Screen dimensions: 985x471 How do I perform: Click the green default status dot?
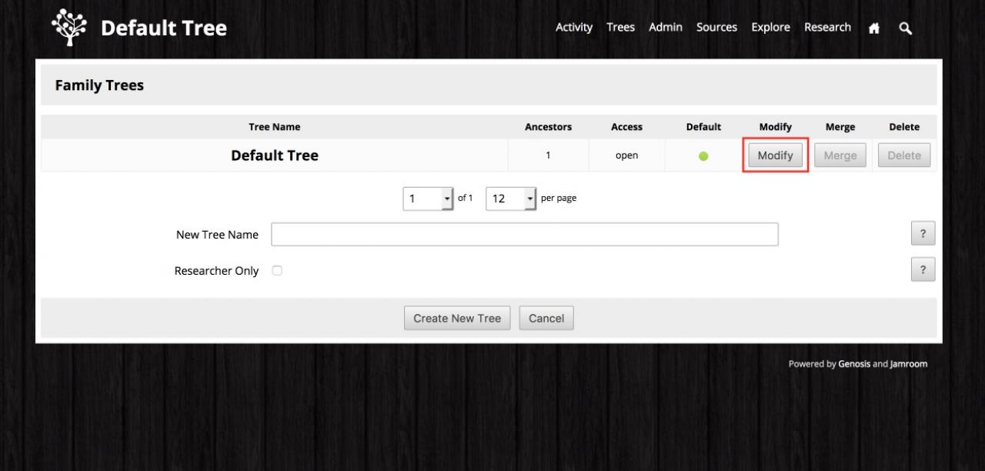[x=703, y=156]
